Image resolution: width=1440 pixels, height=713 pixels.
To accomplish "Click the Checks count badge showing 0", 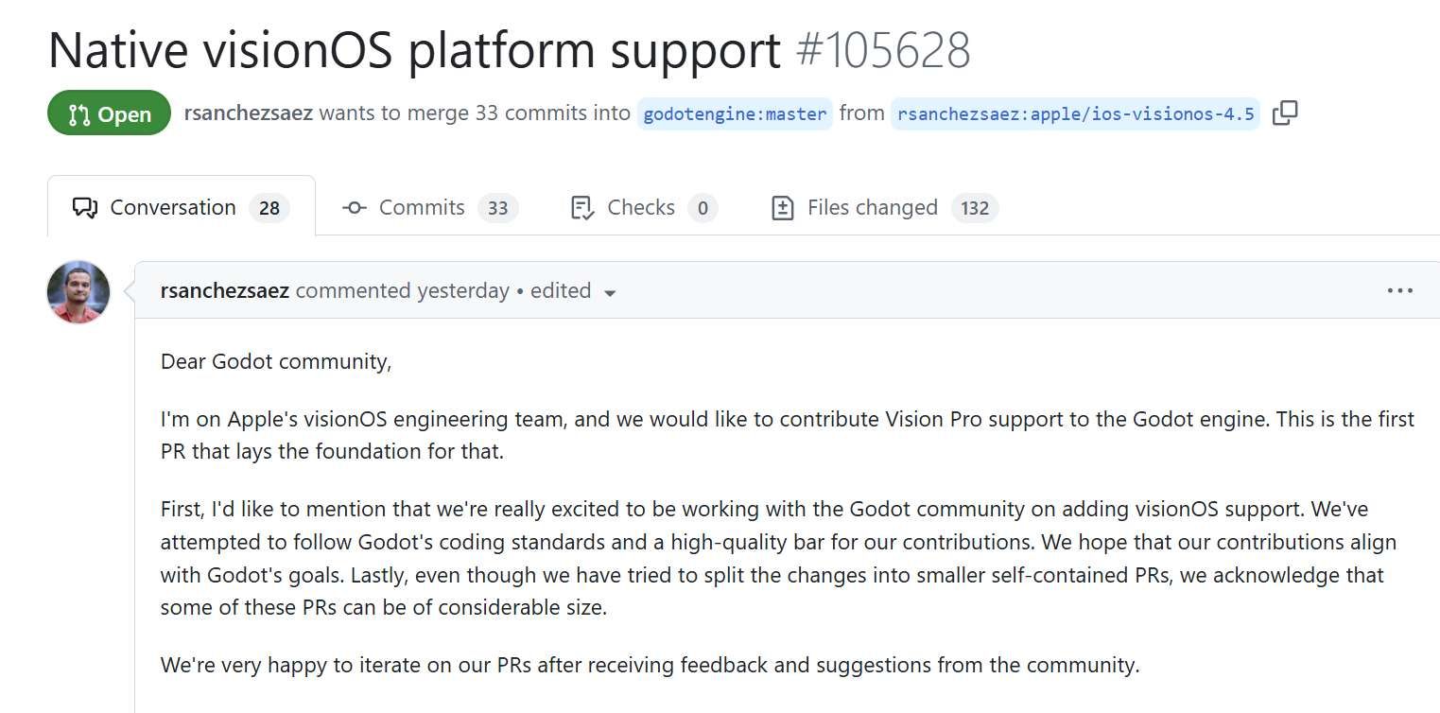I will [704, 207].
